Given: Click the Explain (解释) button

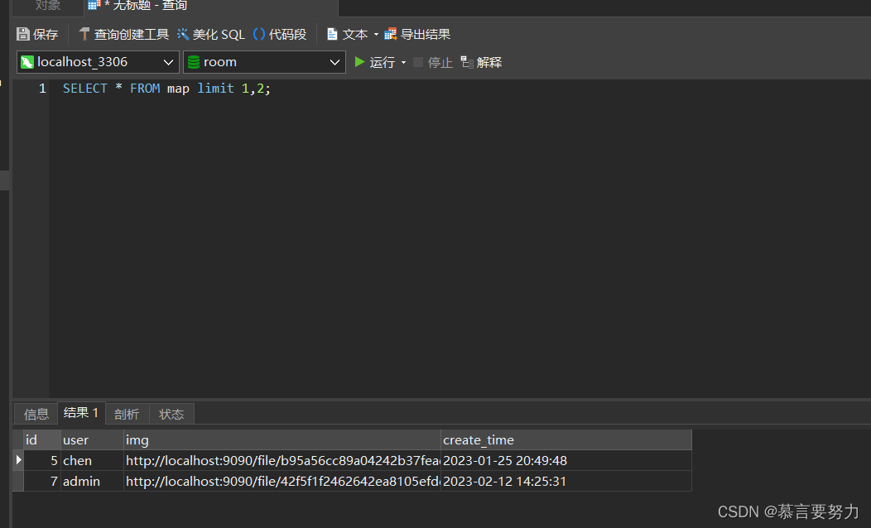Looking at the screenshot, I should pos(481,62).
